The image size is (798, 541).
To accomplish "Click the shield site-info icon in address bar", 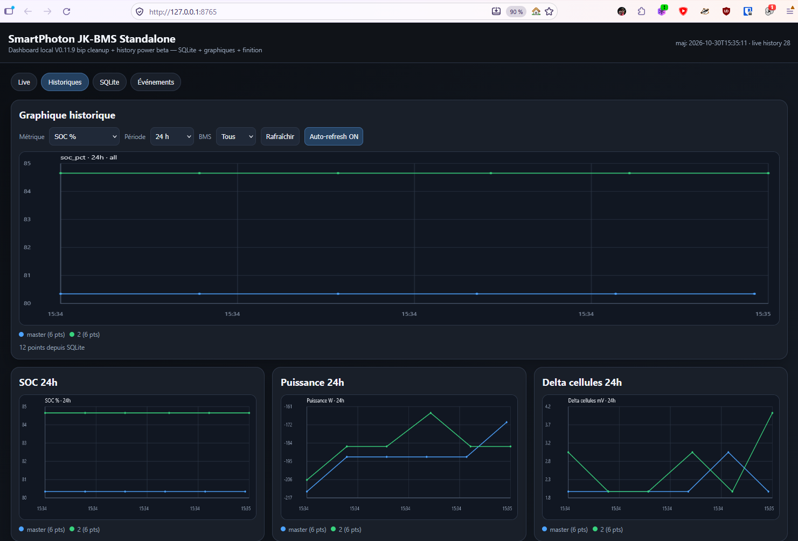I will [x=140, y=11].
